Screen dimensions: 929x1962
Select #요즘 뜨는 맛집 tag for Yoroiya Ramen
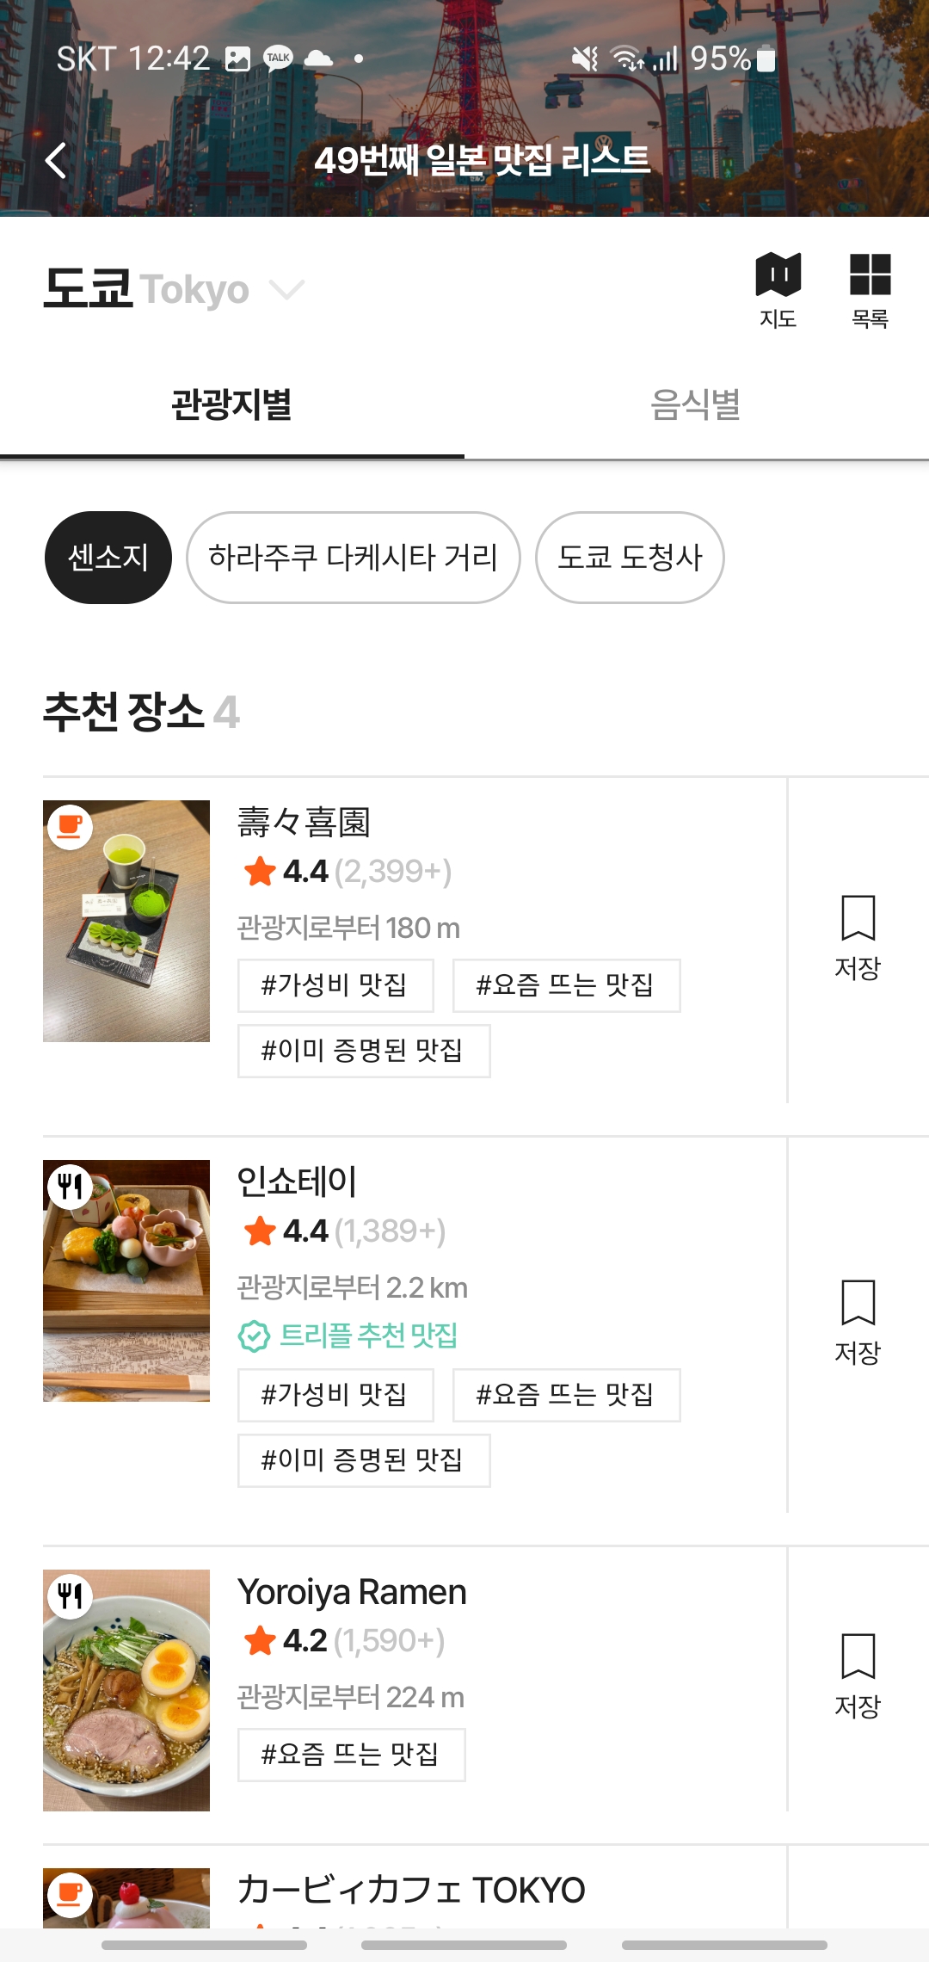(x=351, y=1755)
